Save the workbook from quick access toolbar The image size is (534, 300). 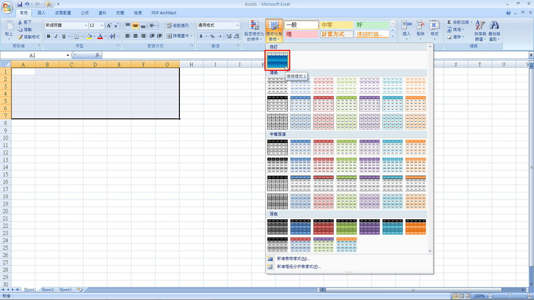[19, 4]
